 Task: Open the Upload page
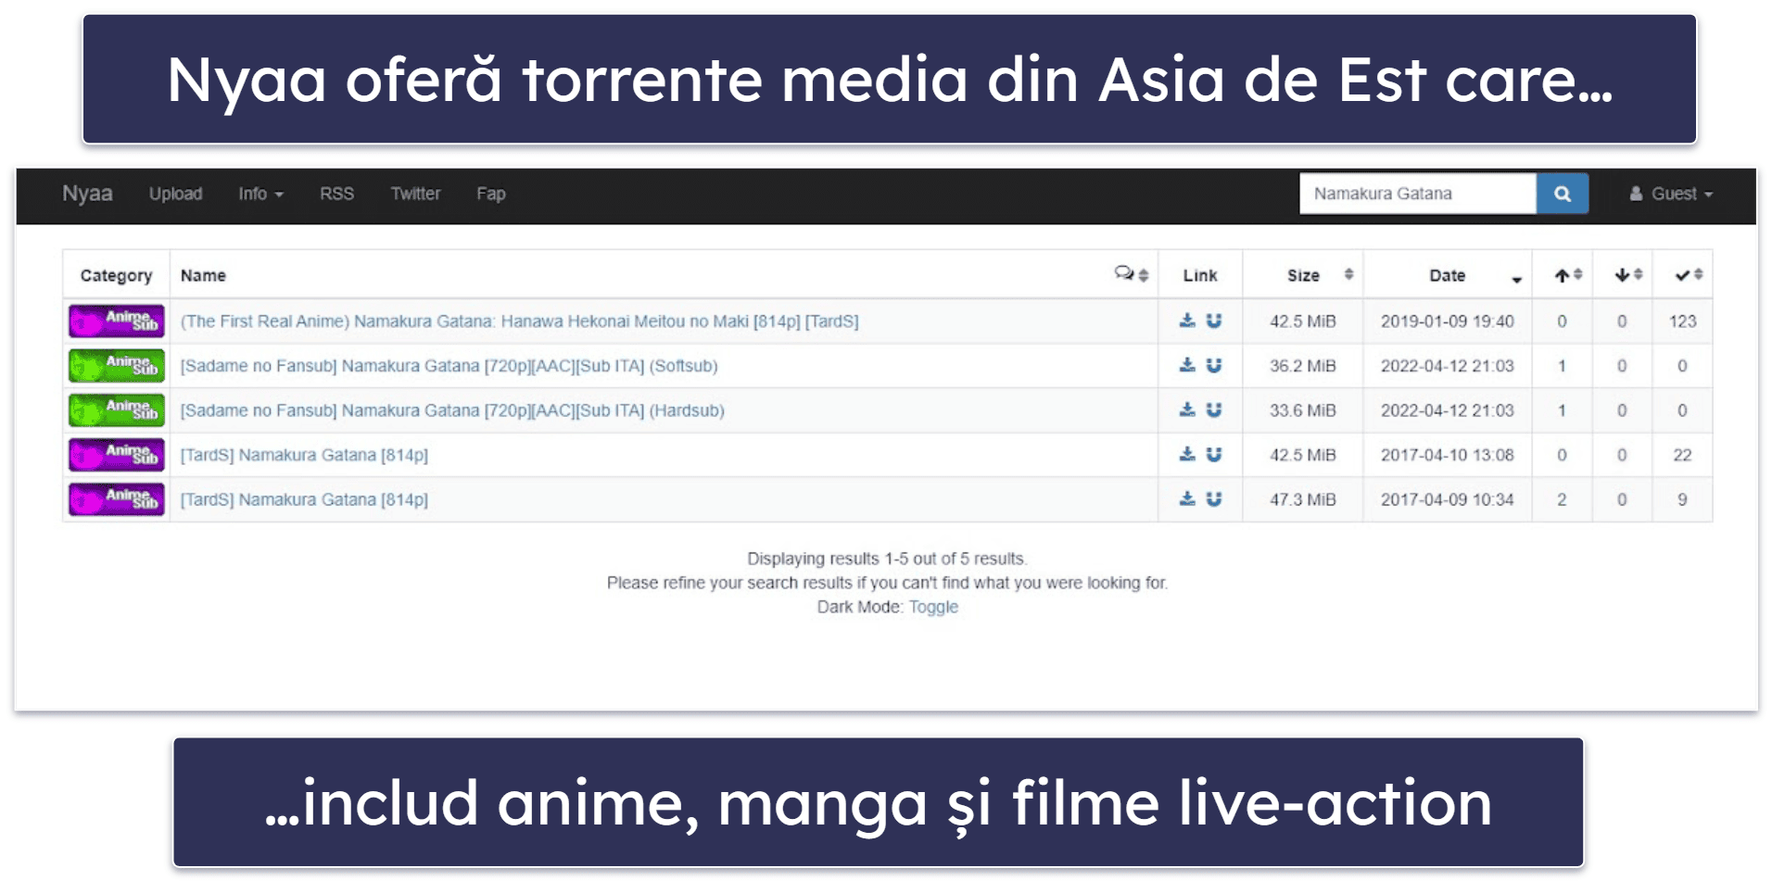(176, 194)
